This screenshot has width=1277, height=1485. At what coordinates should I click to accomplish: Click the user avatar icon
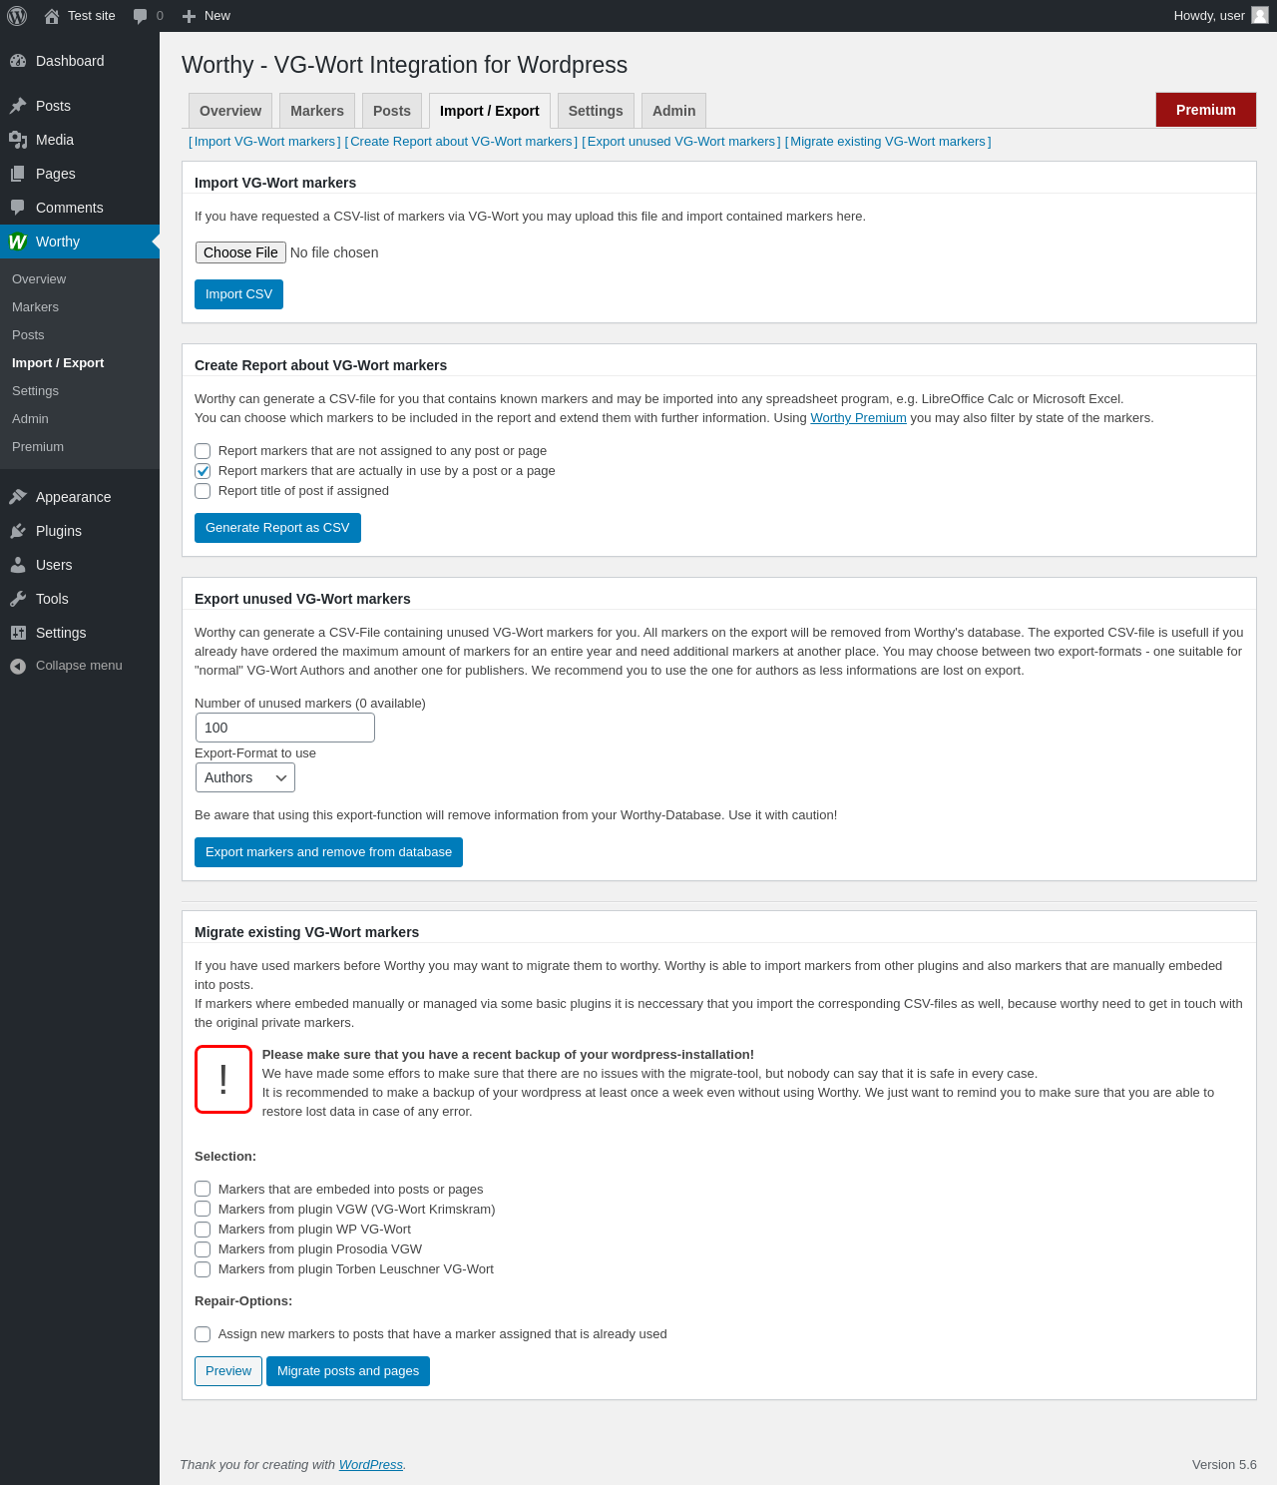(1260, 15)
